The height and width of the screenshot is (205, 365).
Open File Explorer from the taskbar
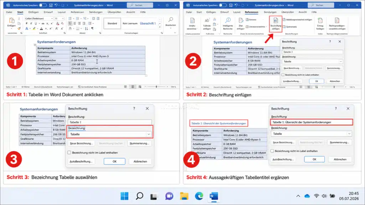click(184, 196)
